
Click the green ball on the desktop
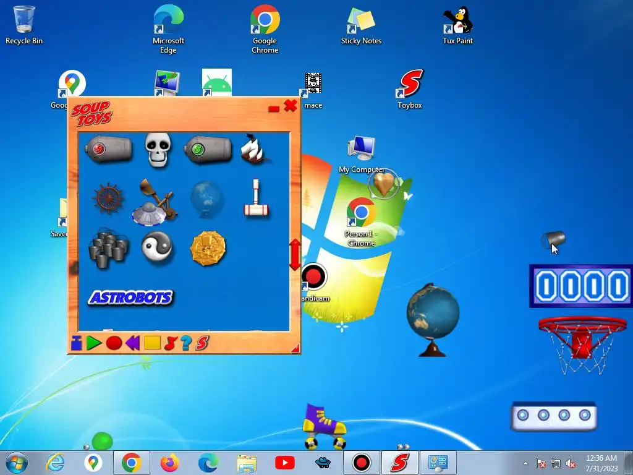[102, 441]
